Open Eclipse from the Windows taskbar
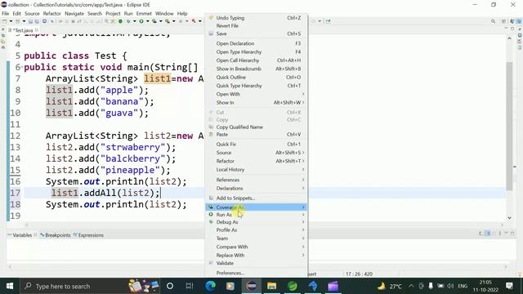 point(252,286)
